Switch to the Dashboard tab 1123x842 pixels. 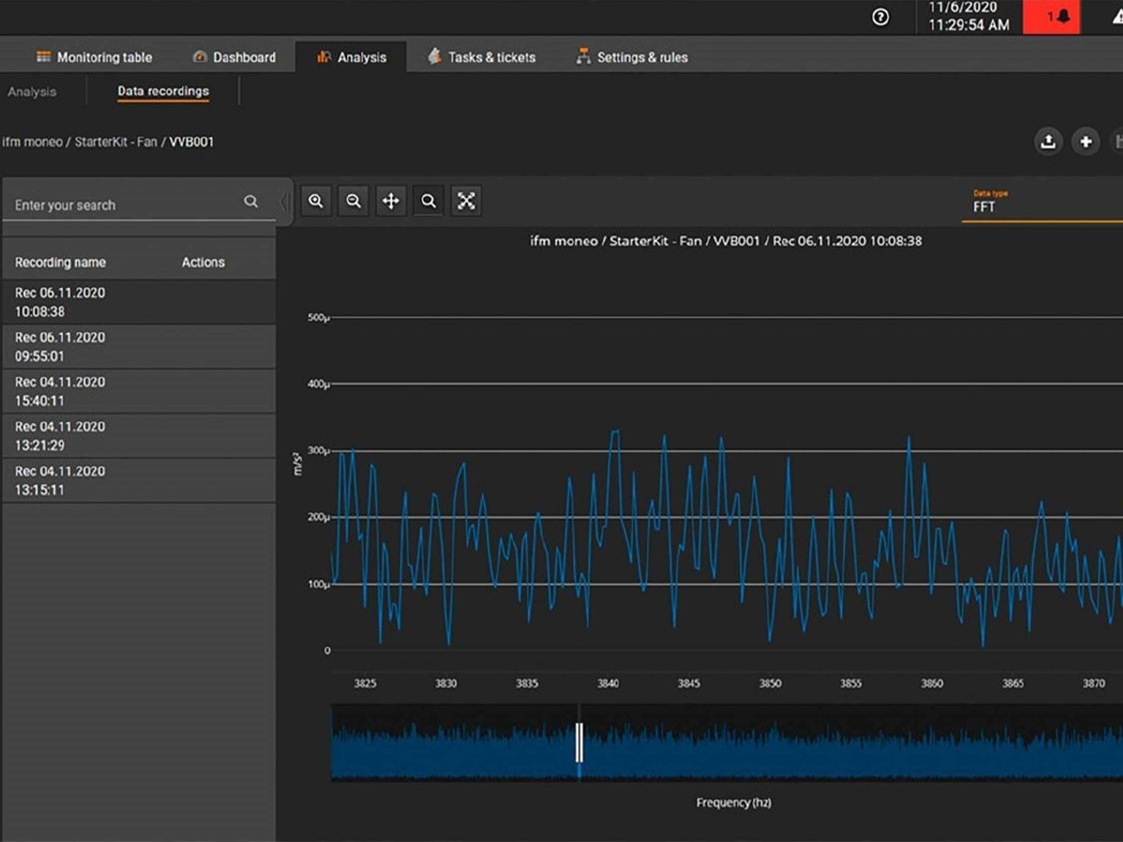click(x=235, y=57)
